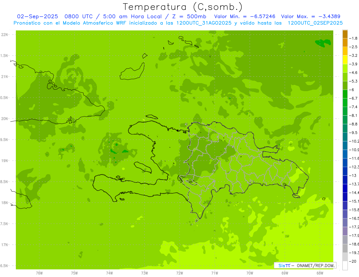Viewport: 359px width, 277px height.
Task: Pick the dark blue swatch between -13 and -13.7
Action: click(x=345, y=180)
